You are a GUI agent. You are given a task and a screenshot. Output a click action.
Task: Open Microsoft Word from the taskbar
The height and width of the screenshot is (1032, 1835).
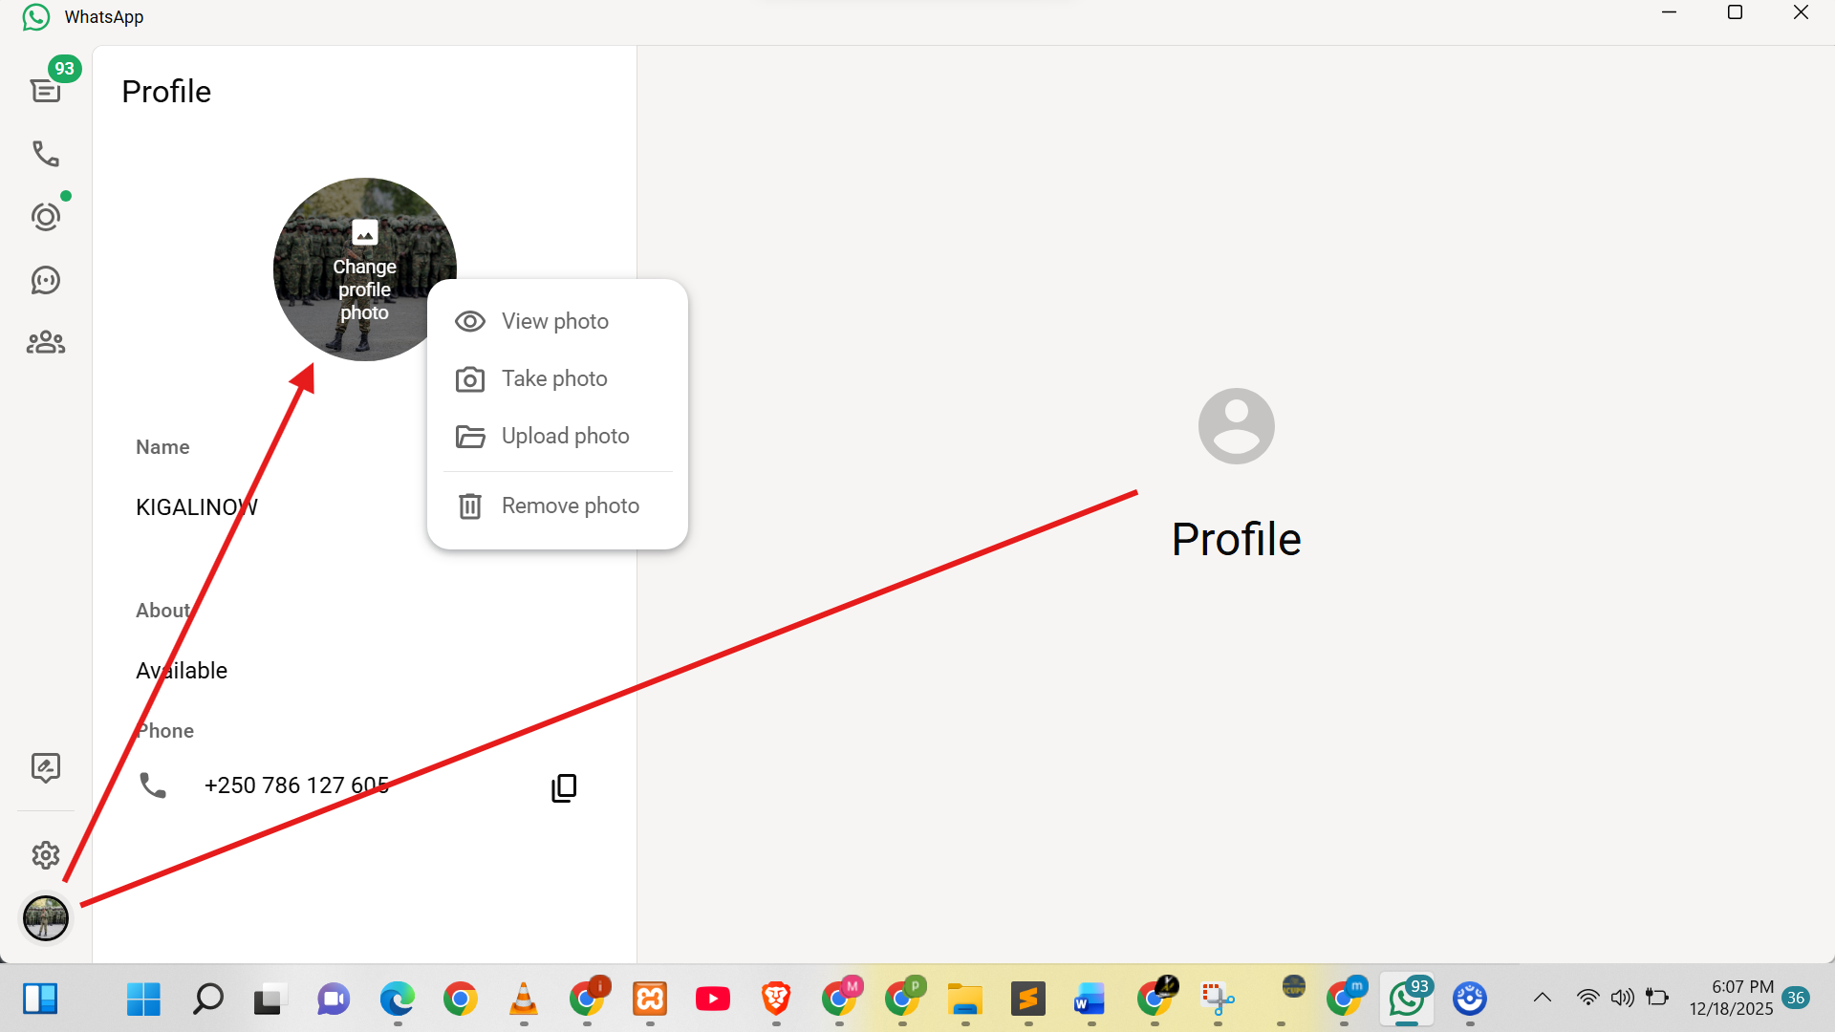tap(1089, 1000)
